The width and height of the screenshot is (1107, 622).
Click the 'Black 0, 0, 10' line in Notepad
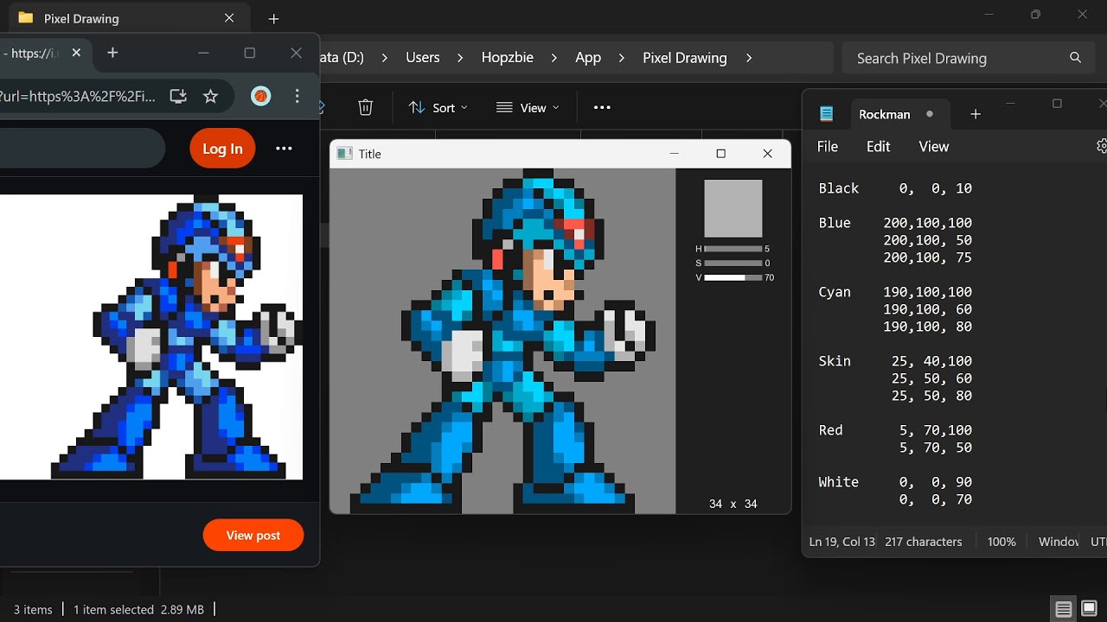(x=895, y=188)
